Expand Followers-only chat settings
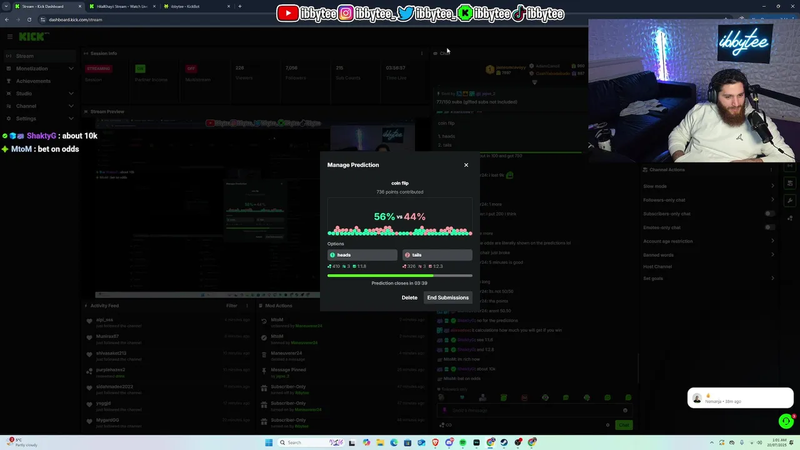The image size is (800, 450). coord(708,200)
